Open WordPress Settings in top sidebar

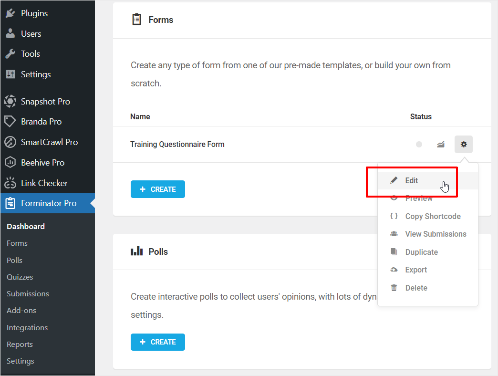click(x=48, y=74)
